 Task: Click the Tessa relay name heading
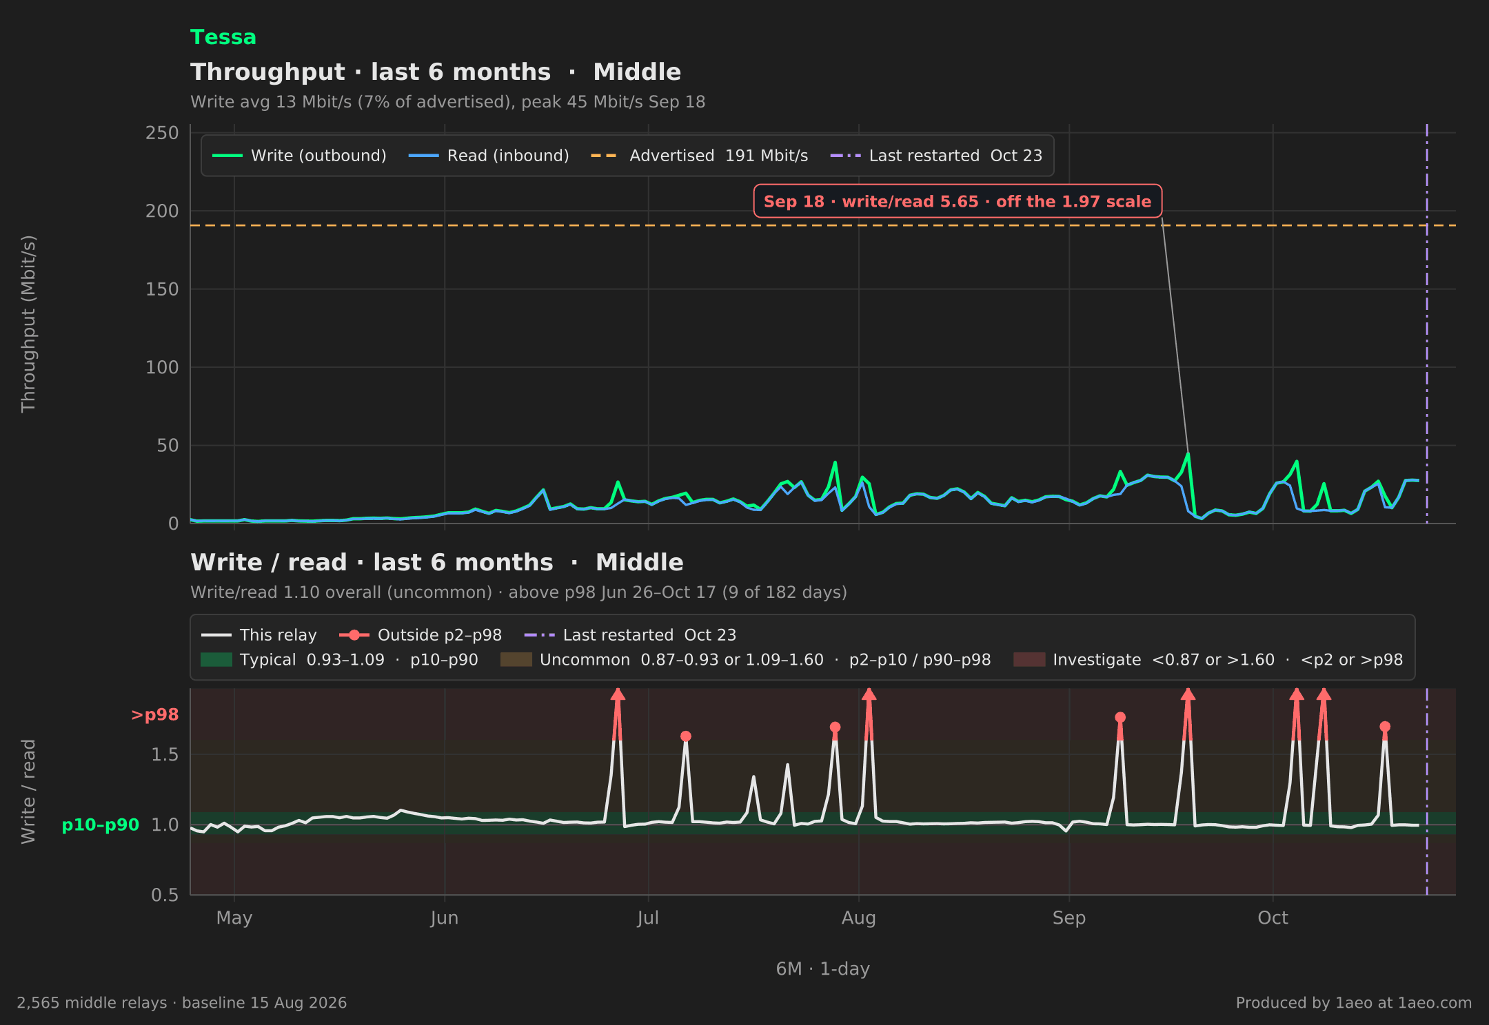click(223, 37)
